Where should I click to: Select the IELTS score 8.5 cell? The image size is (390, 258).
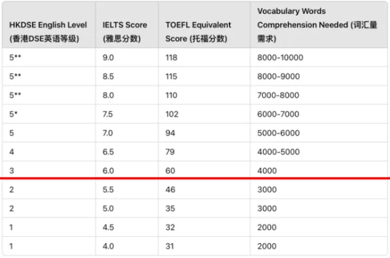point(108,77)
